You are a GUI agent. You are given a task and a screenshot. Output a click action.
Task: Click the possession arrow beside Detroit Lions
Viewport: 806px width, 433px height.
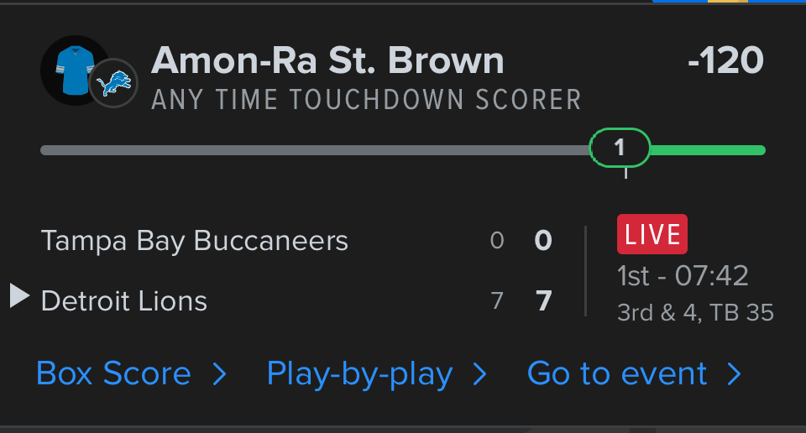tap(19, 295)
